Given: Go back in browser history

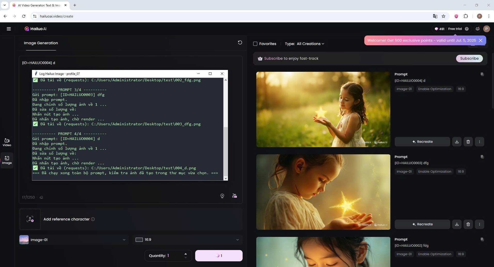Looking at the screenshot, I should (x=5, y=16).
